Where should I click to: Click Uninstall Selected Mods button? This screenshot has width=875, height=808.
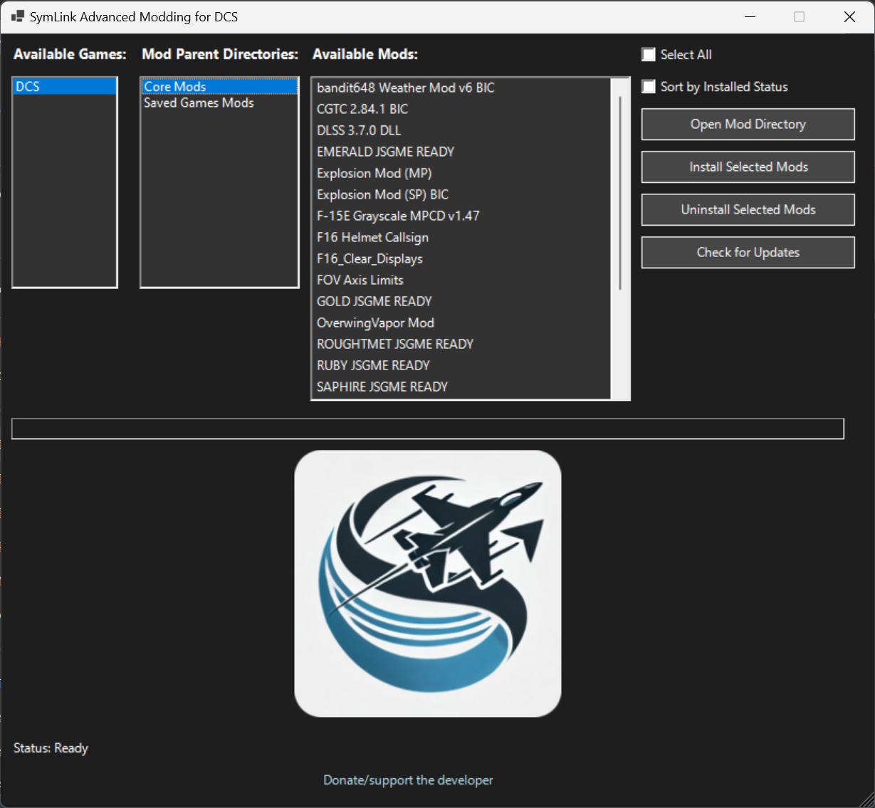tap(748, 210)
